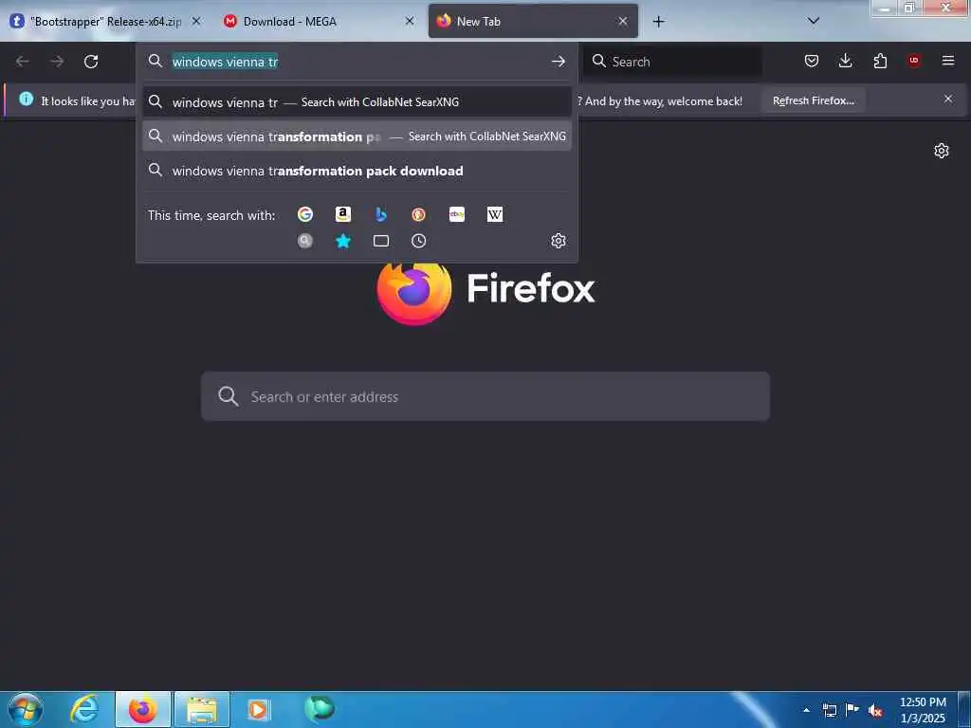
Task: Go forward one page
Action: click(x=57, y=62)
